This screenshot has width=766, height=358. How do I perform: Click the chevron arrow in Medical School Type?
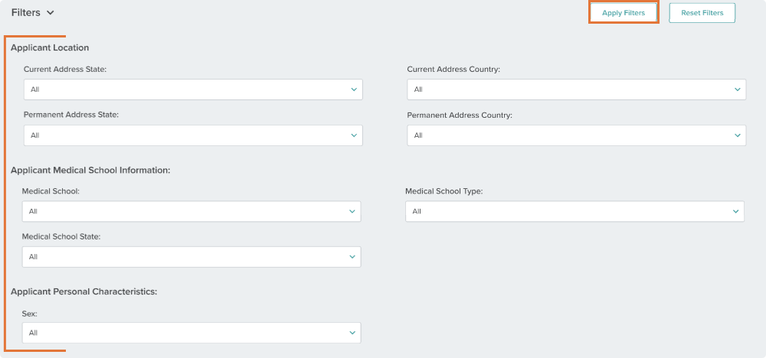point(735,211)
